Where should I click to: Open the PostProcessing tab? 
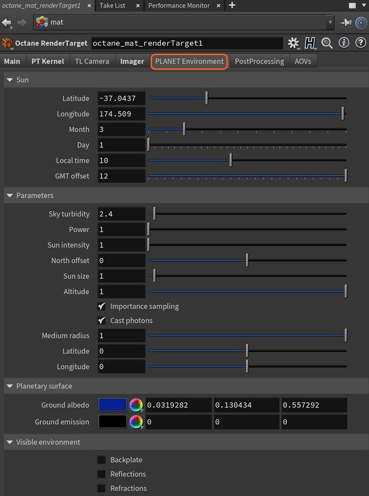(259, 62)
